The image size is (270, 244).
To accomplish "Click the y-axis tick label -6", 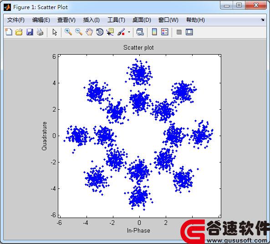I will [53, 215].
